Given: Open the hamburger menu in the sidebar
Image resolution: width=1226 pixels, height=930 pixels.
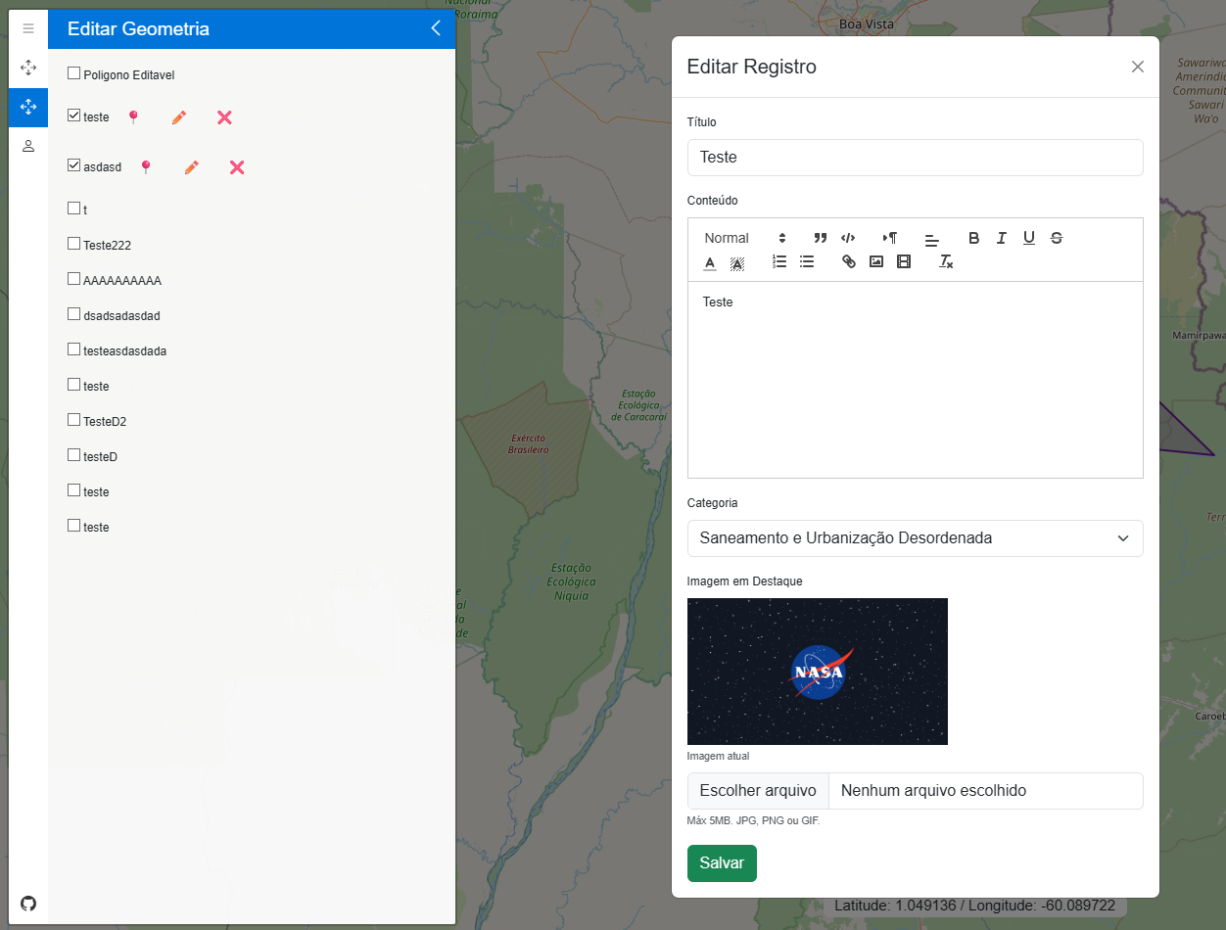Looking at the screenshot, I should pyautogui.click(x=28, y=28).
